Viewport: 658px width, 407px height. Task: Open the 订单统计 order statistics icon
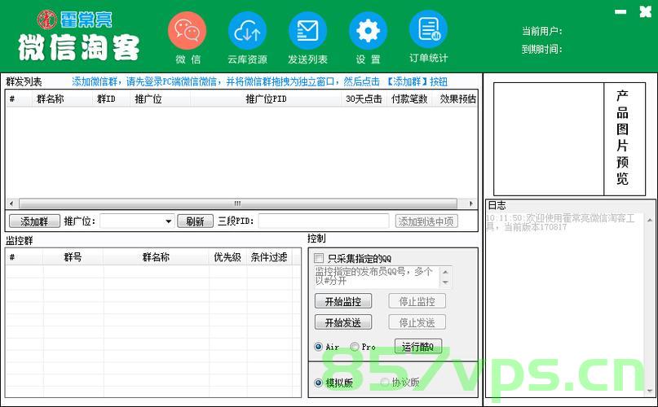click(428, 30)
